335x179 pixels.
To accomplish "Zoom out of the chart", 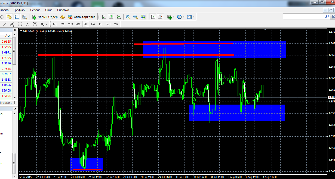I will point(135,17).
